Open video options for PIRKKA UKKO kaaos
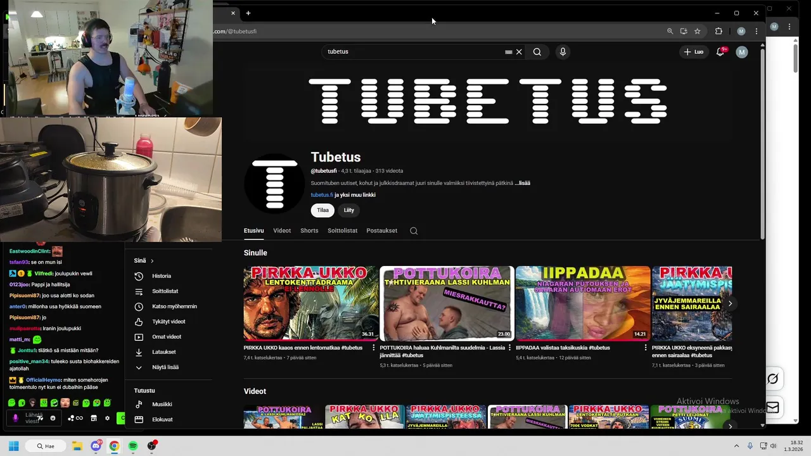Screen dimensions: 811x456 374,348
